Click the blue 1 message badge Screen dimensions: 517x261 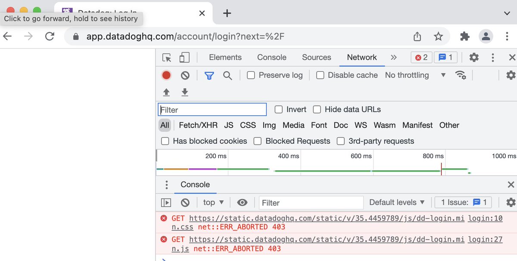click(x=445, y=58)
